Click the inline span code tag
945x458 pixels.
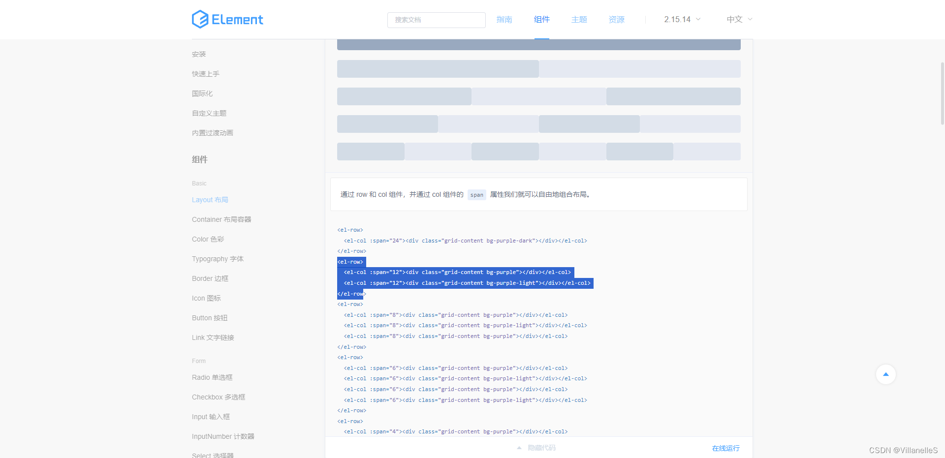(x=476, y=195)
